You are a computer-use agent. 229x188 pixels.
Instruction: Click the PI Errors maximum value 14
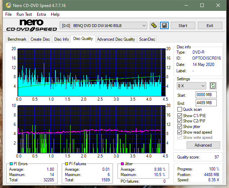pyautogui.click(x=52, y=175)
